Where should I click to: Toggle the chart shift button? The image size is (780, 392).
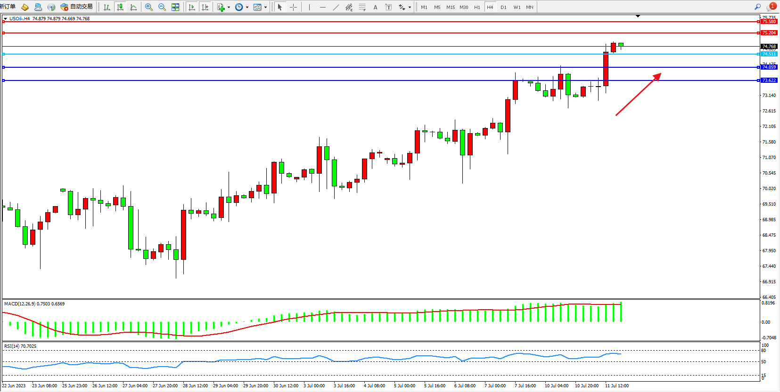[205, 7]
